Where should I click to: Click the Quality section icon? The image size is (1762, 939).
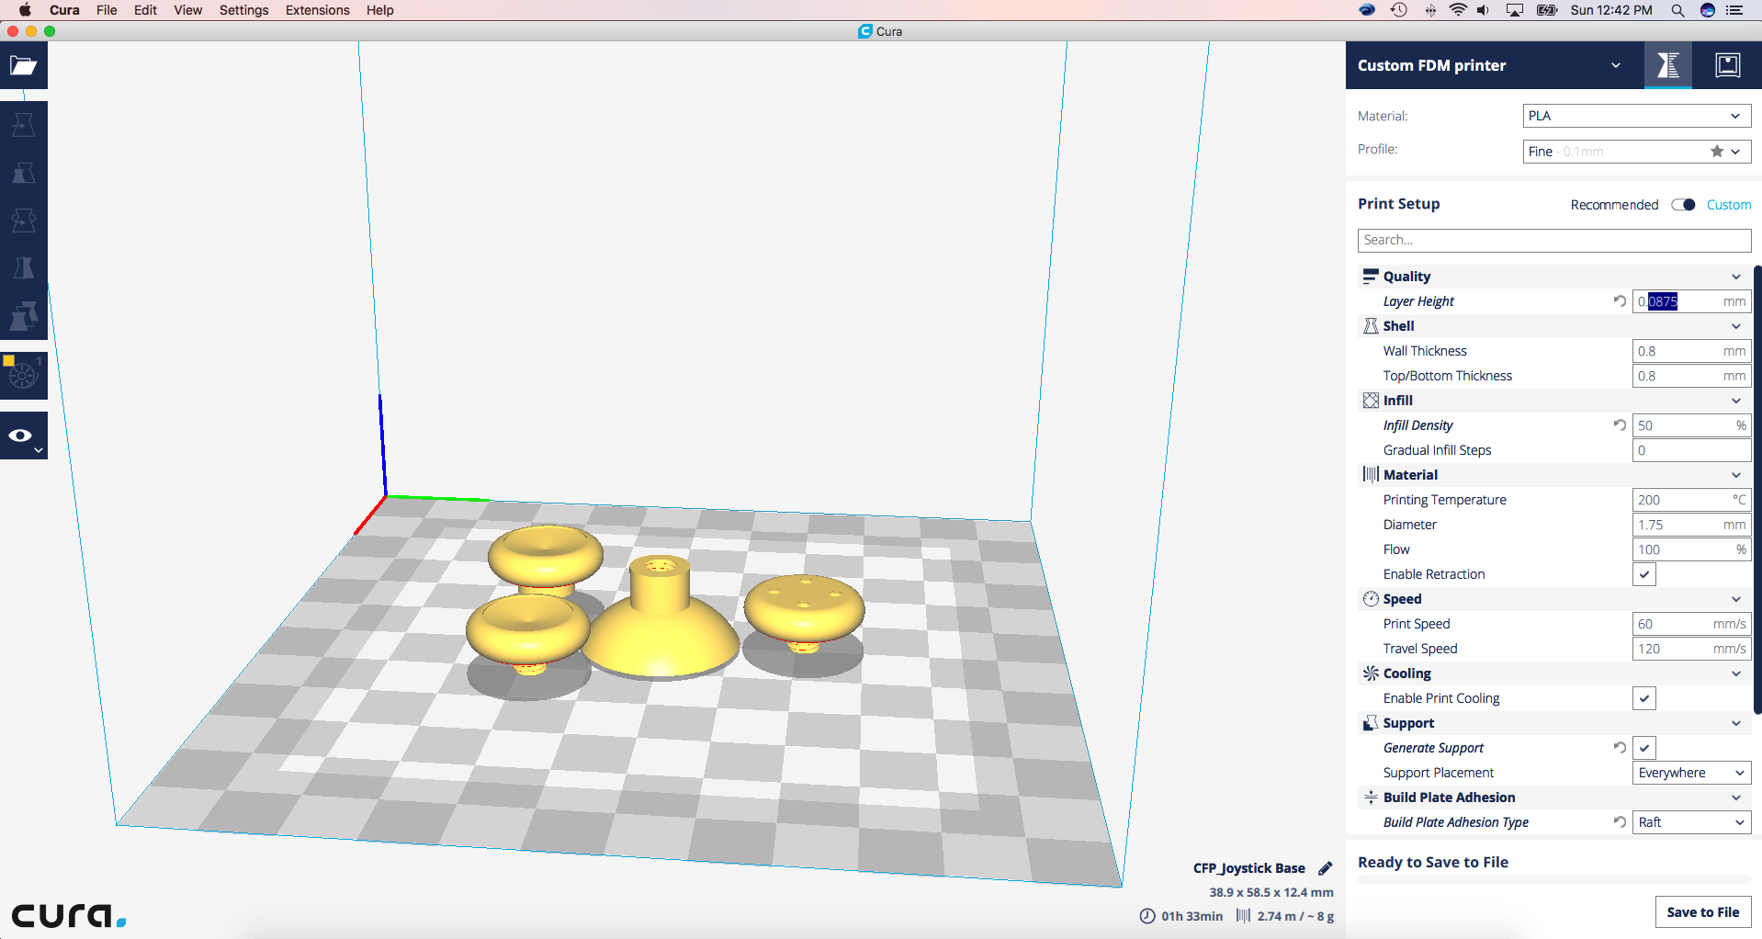click(x=1371, y=276)
